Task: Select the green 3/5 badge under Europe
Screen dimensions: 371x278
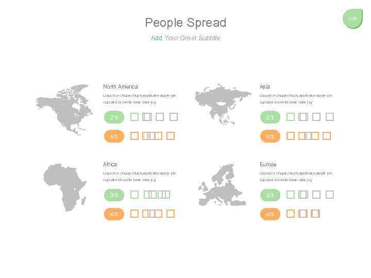Action: pyautogui.click(x=270, y=195)
